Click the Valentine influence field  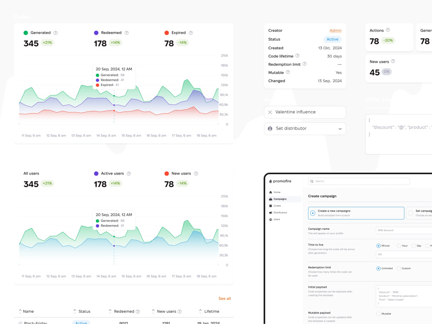click(x=305, y=112)
